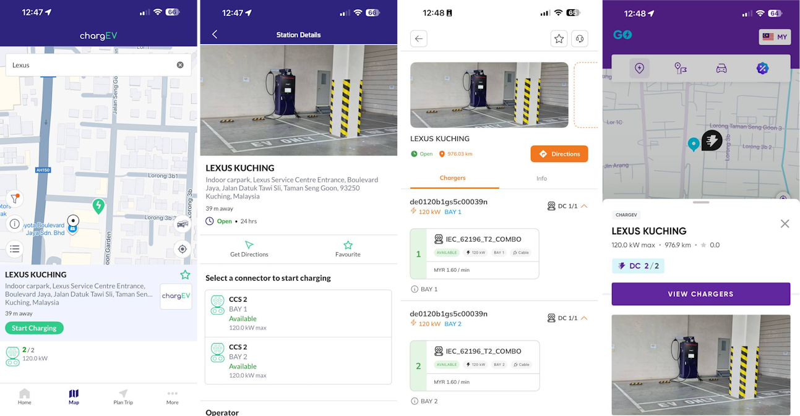
Task: Select CCS 2 BAY 1 connector
Action: pos(298,313)
